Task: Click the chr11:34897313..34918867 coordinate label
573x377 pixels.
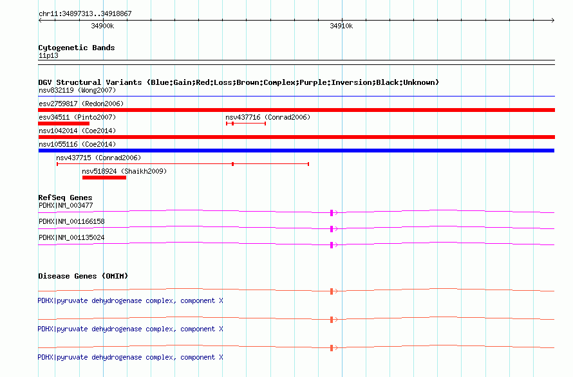Action: 85,14
